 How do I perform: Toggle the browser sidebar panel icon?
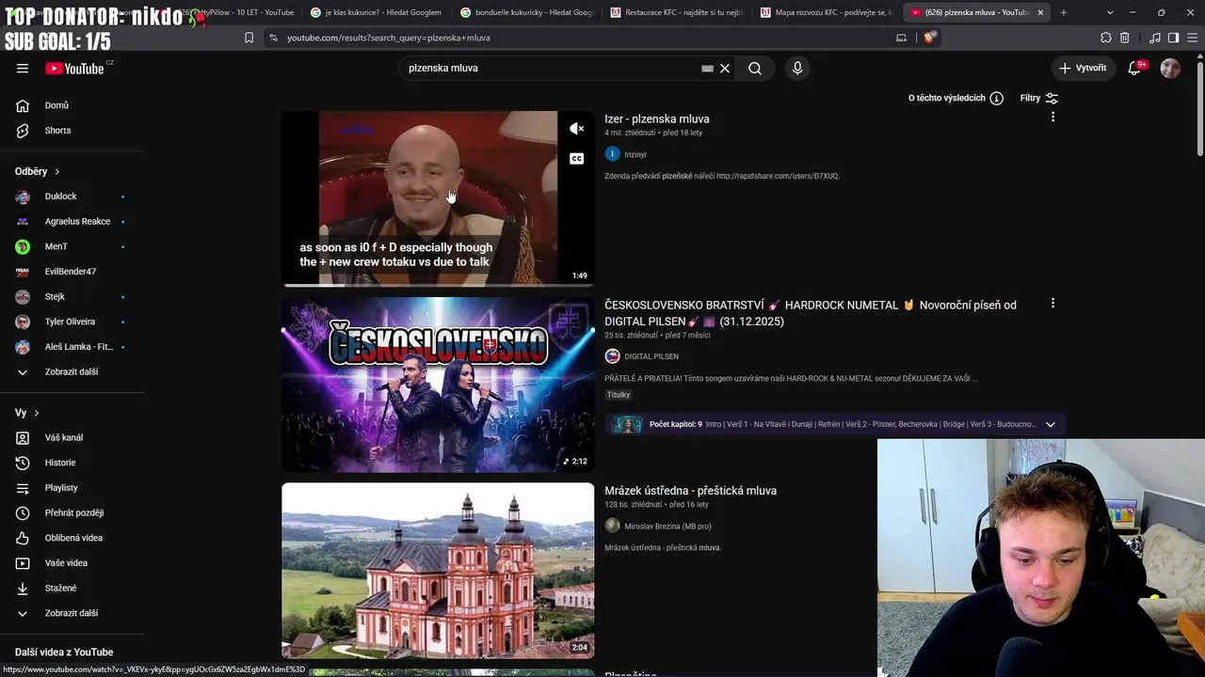pyautogui.click(x=1173, y=38)
